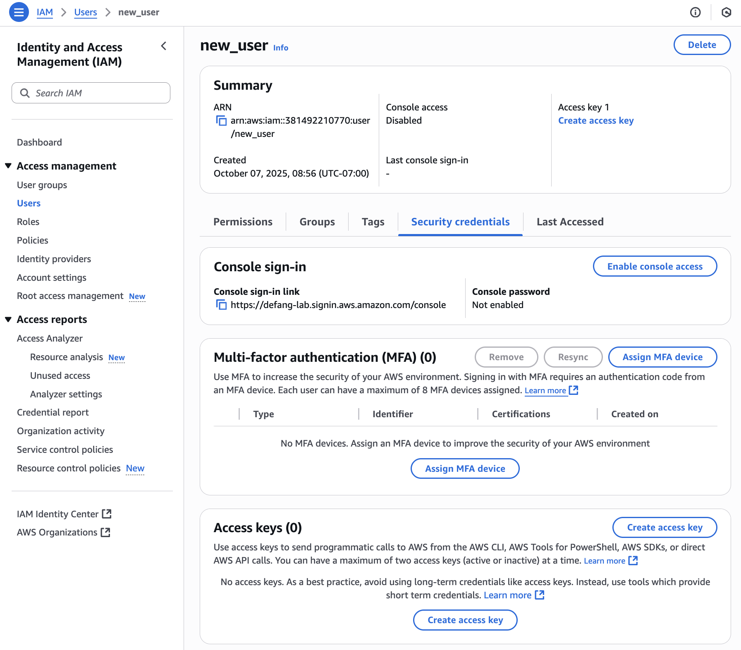The image size is (741, 650).
Task: Collapse the Access reports section
Action: click(x=8, y=320)
